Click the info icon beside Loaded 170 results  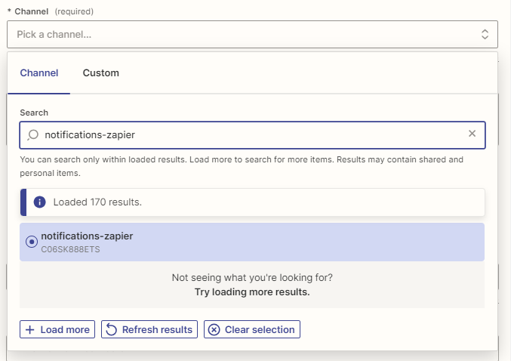tap(39, 202)
